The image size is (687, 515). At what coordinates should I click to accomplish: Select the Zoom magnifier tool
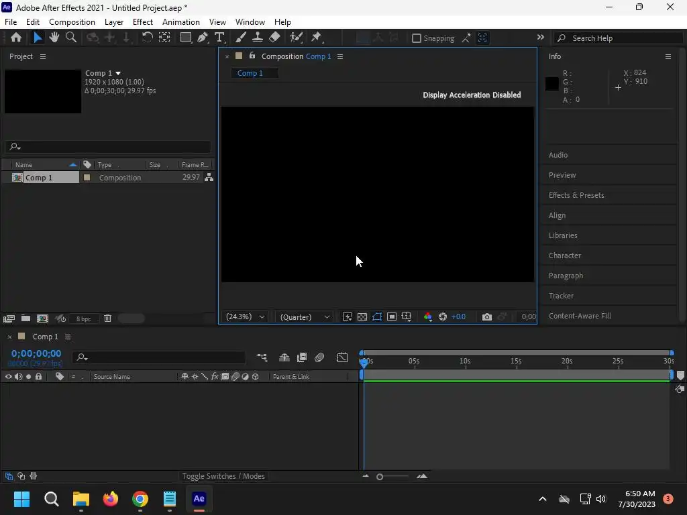click(70, 38)
